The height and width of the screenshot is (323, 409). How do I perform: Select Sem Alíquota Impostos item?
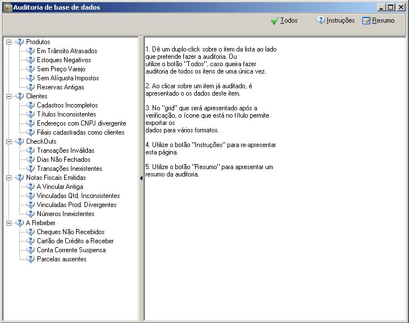(x=68, y=78)
